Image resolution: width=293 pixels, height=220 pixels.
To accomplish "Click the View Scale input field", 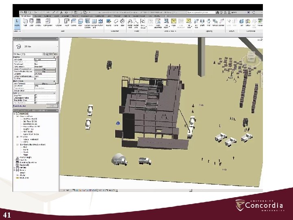I will tap(45, 59).
